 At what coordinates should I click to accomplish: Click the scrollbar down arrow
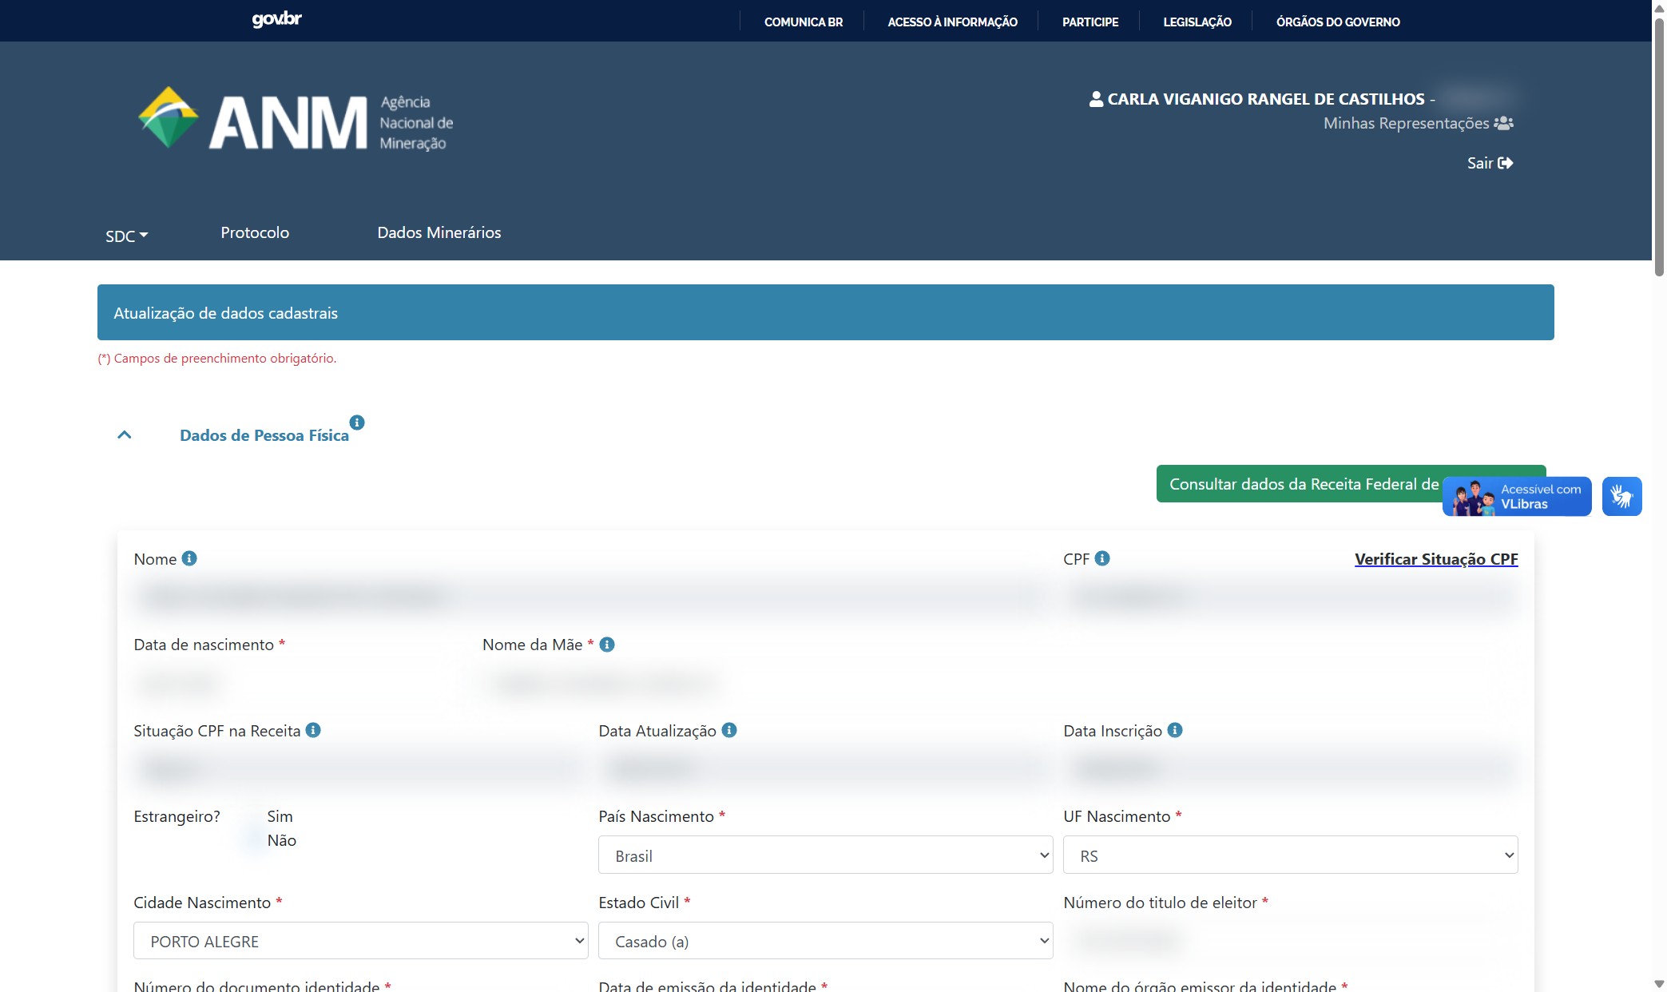(1659, 984)
